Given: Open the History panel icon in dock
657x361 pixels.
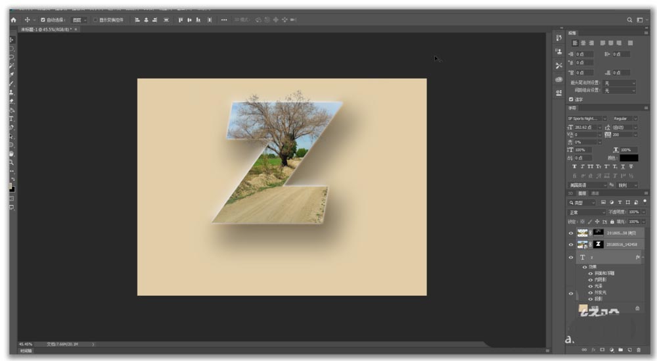Looking at the screenshot, I should [558, 37].
